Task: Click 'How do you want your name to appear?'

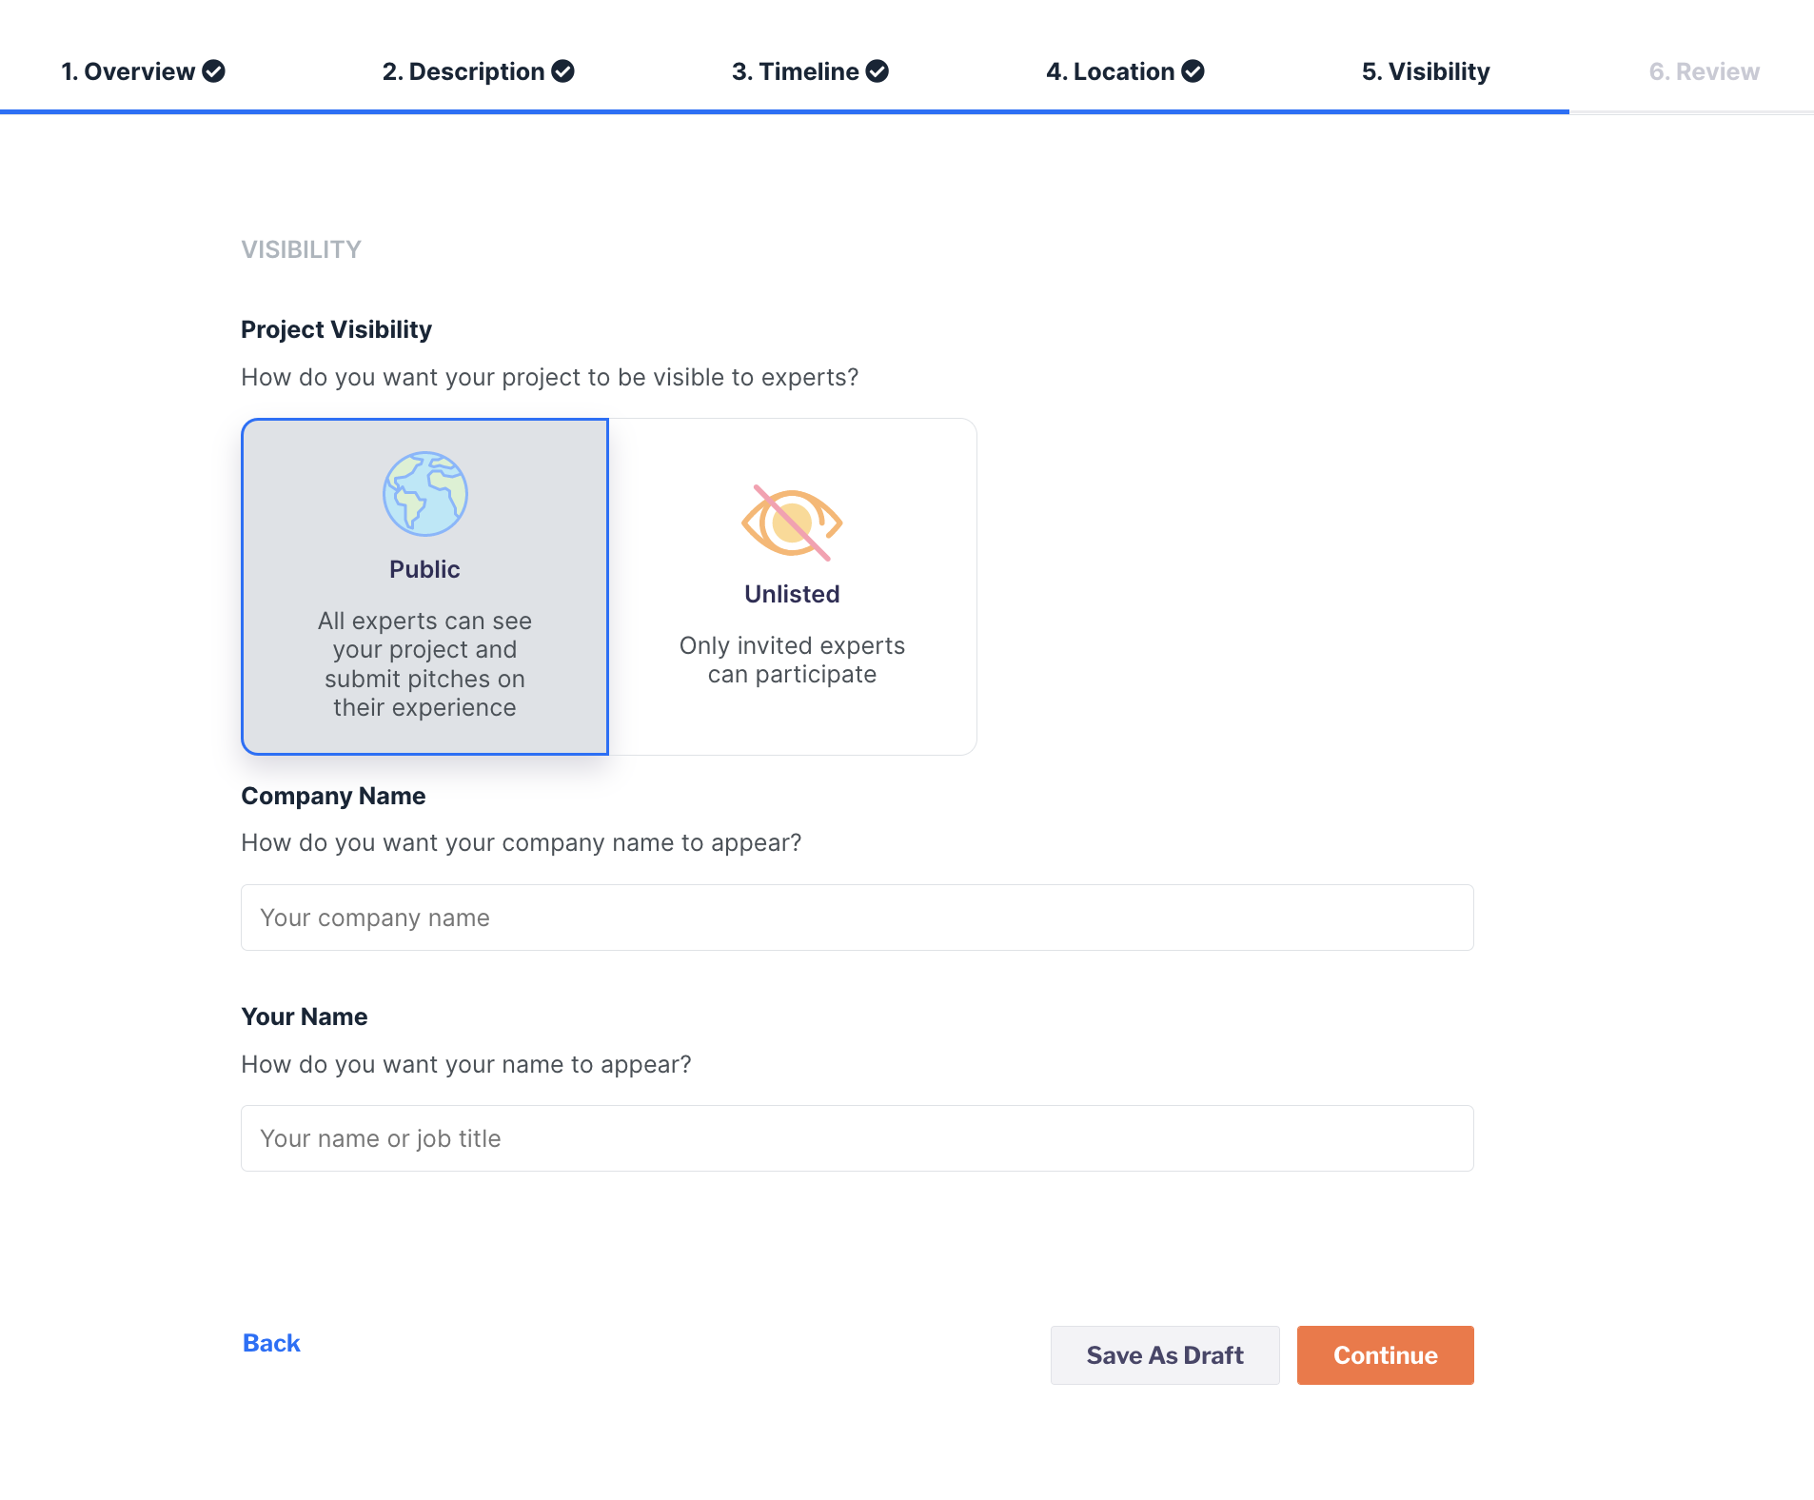Action: pos(466,1064)
